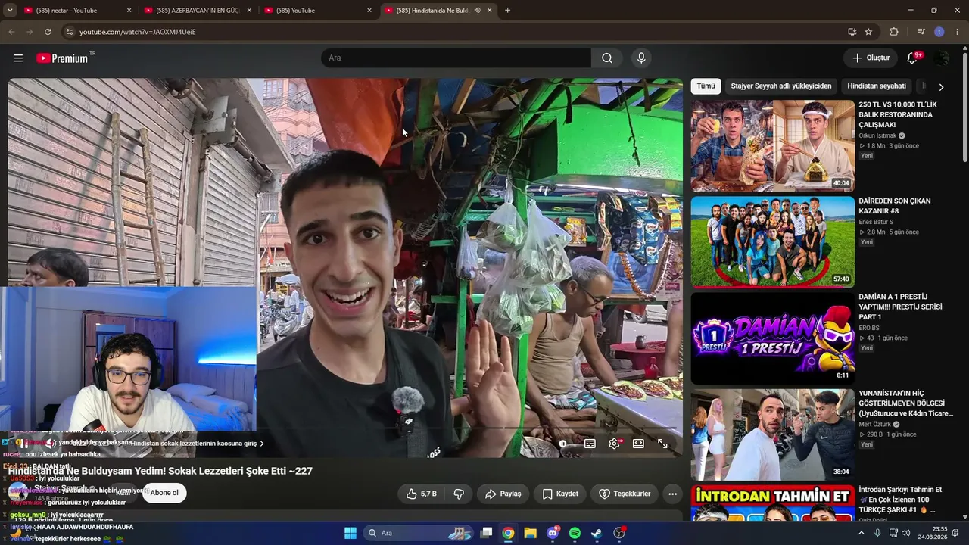Viewport: 969px width, 545px height.
Task: Like the video with 5,7 B likes
Action: coord(421,494)
